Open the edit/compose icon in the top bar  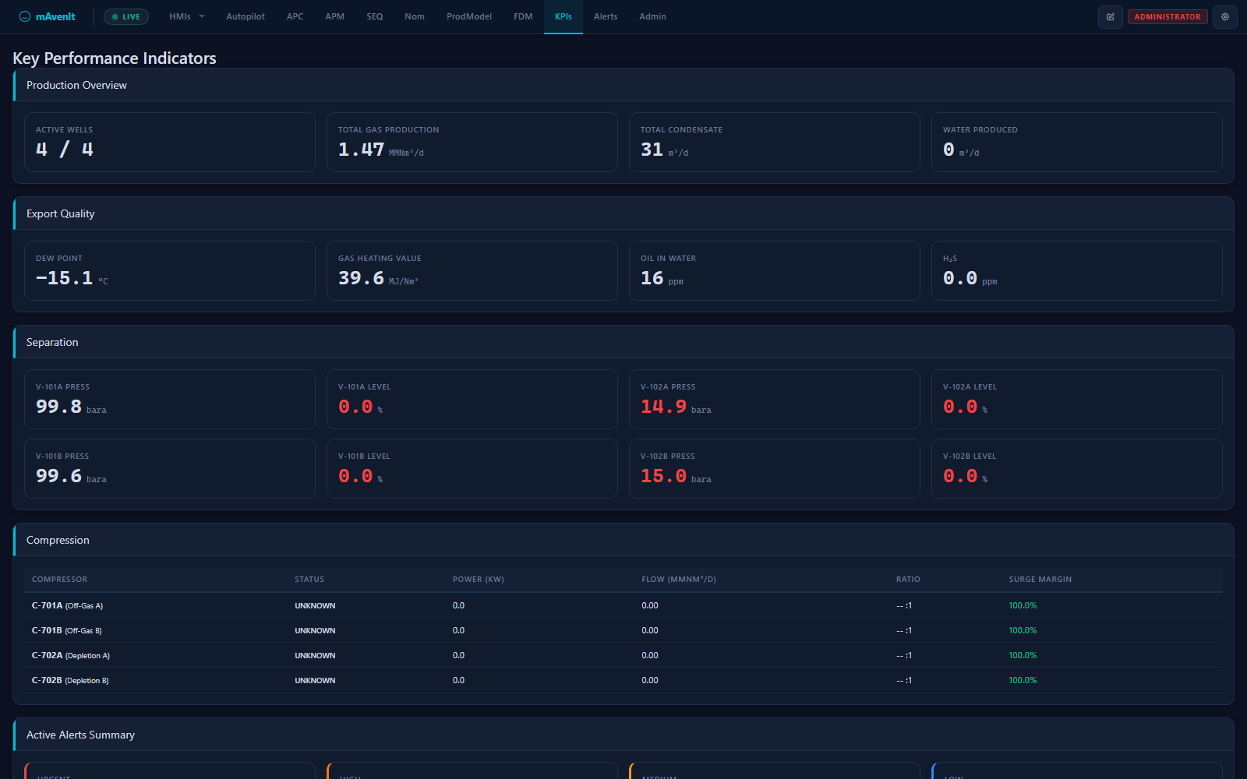(1110, 16)
